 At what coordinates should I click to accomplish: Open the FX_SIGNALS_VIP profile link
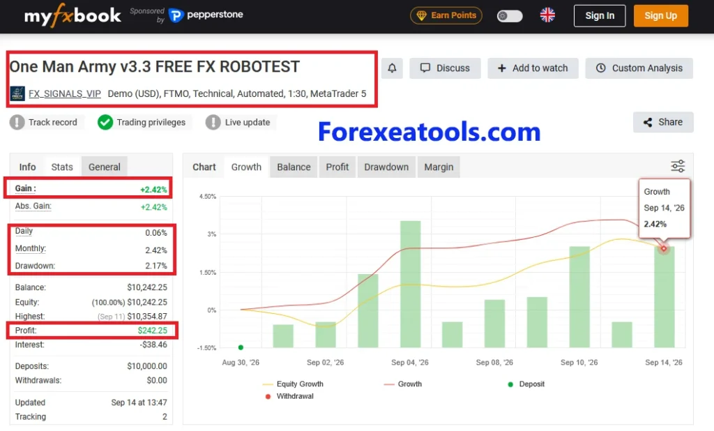[x=65, y=94]
